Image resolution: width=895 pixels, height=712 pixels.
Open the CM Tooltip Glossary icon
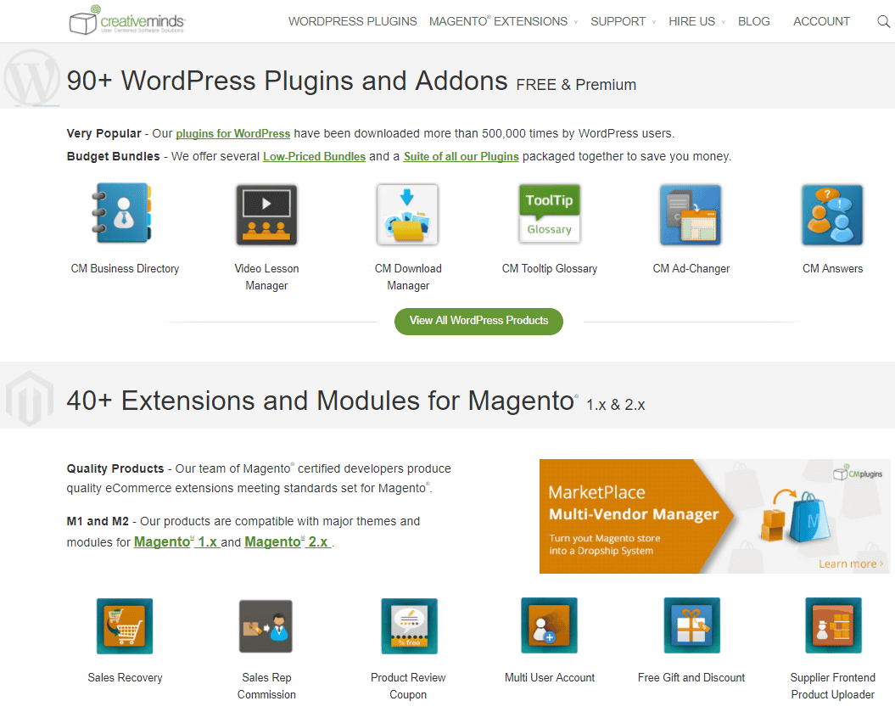549,214
